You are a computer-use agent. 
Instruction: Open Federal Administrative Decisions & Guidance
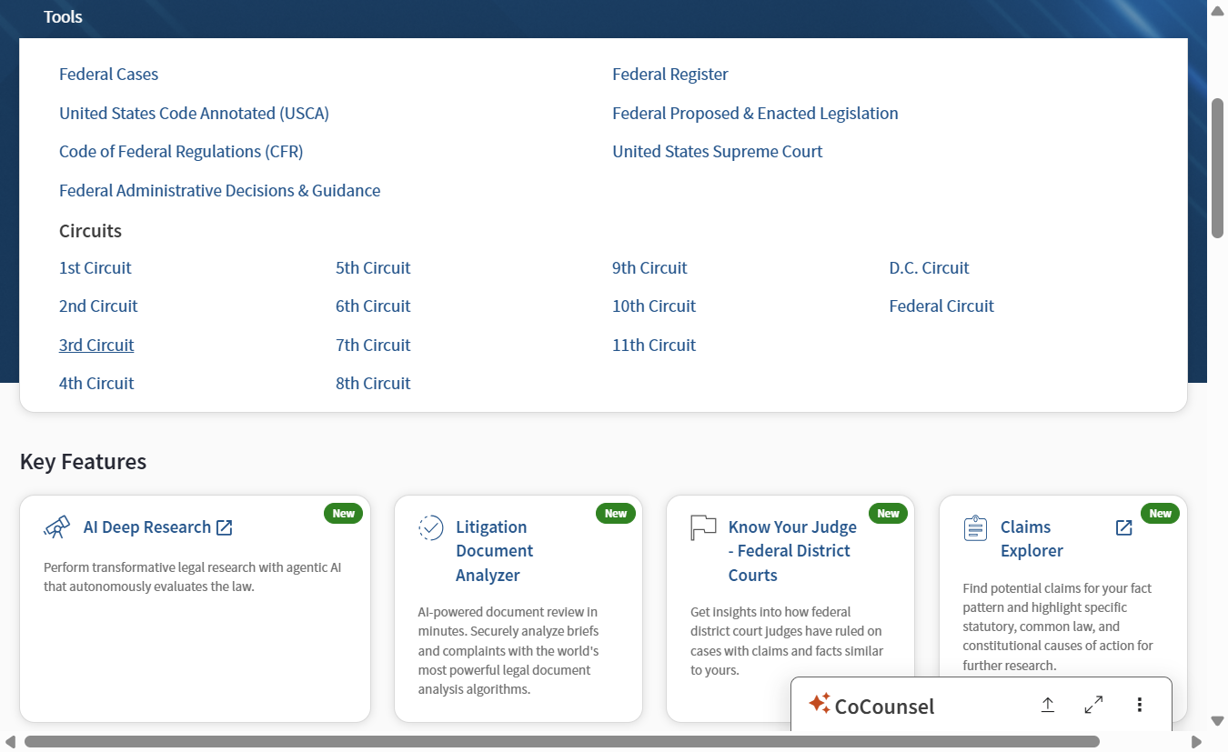(219, 191)
